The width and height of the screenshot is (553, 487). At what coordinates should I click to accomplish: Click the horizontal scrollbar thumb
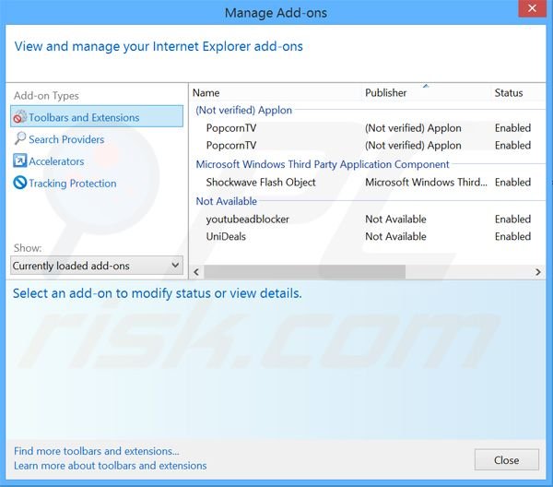pyautogui.click(x=305, y=272)
